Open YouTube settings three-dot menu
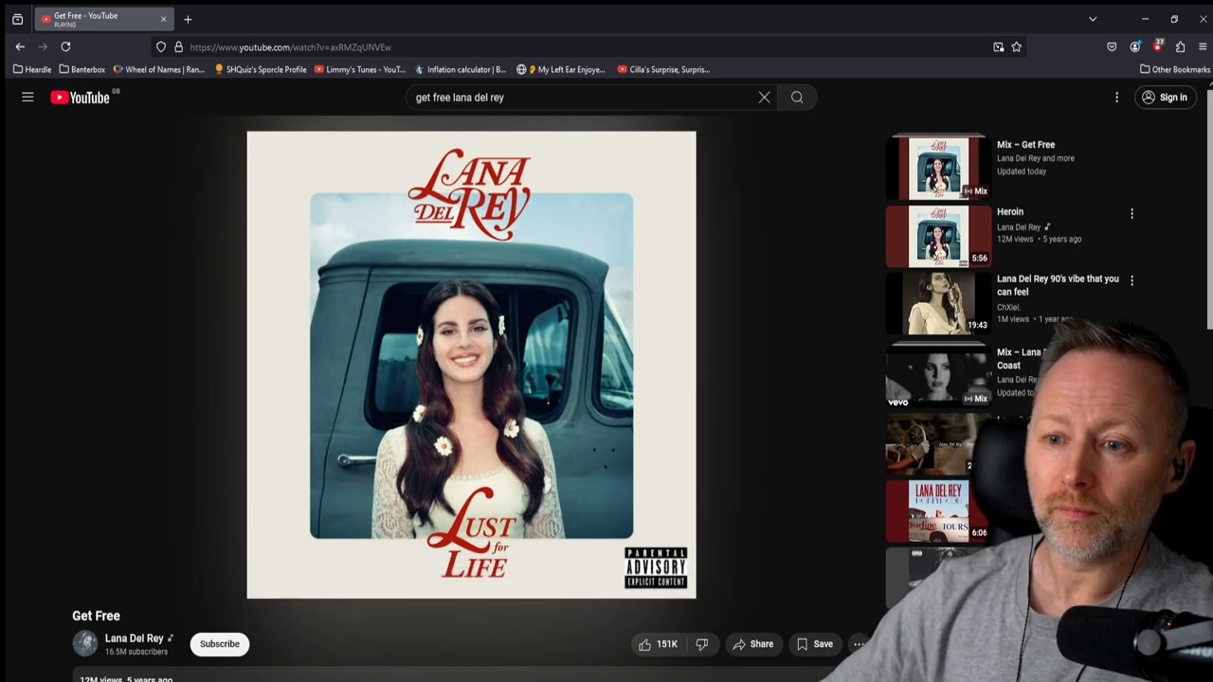The image size is (1213, 682). coord(1116,98)
